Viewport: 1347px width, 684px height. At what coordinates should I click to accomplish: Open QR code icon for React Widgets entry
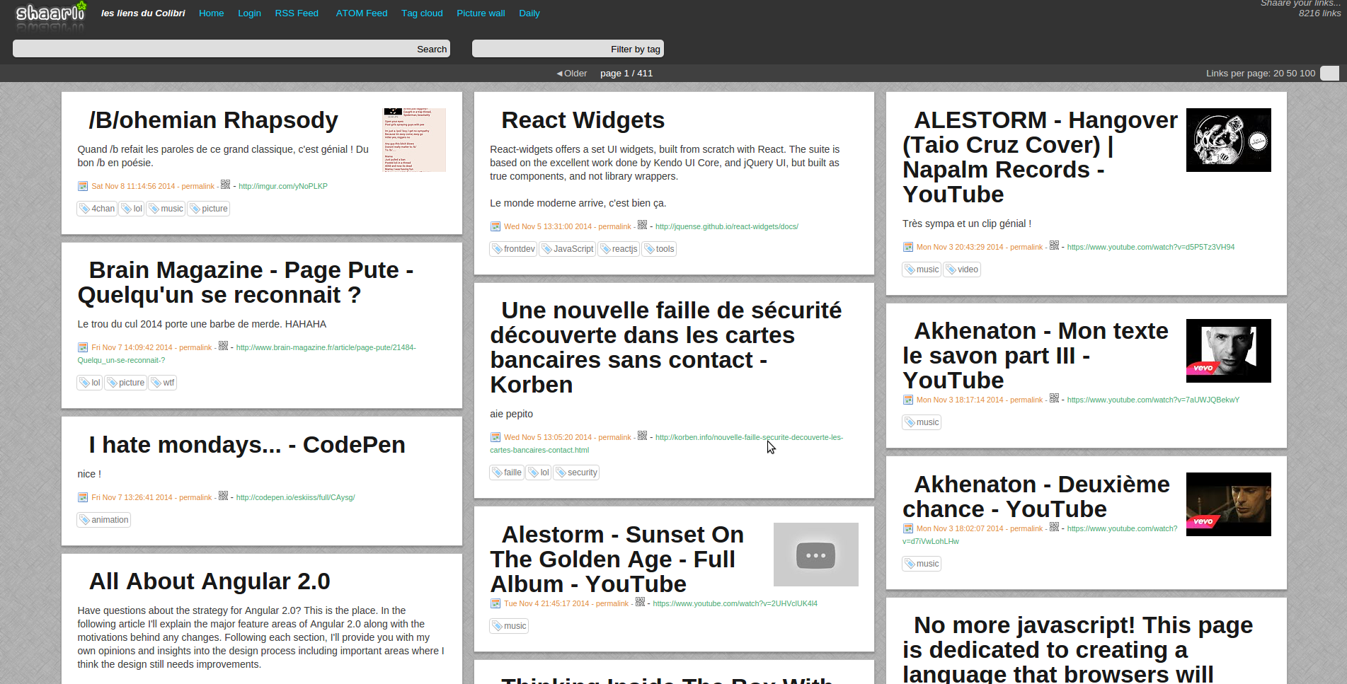642,225
